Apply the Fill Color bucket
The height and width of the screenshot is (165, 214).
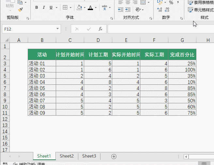79,7
